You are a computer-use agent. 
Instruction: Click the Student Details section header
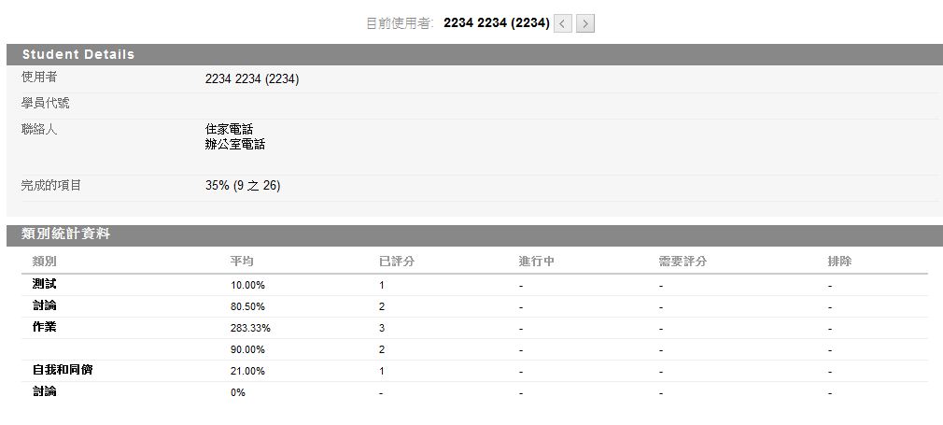point(78,54)
